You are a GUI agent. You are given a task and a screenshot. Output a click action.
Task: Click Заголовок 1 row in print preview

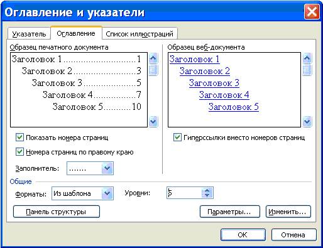77,59
